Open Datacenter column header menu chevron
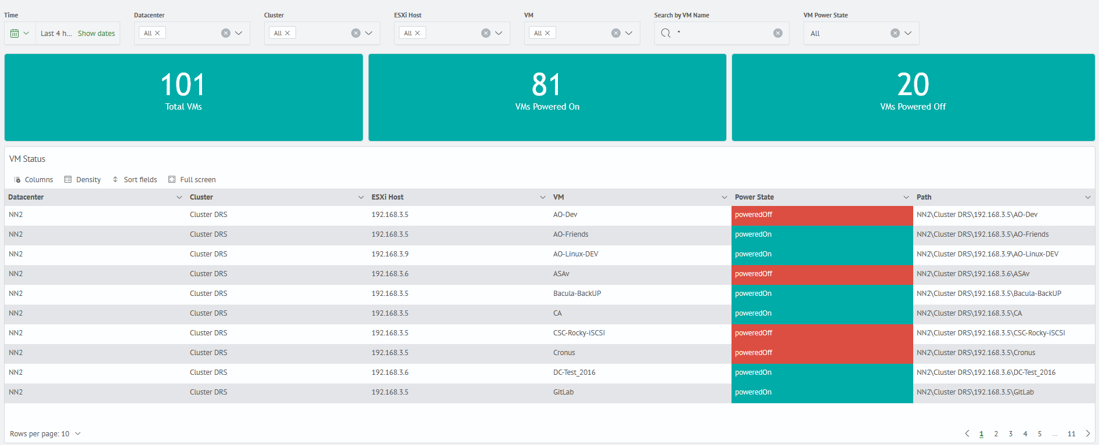This screenshot has height=445, width=1099. (x=179, y=197)
